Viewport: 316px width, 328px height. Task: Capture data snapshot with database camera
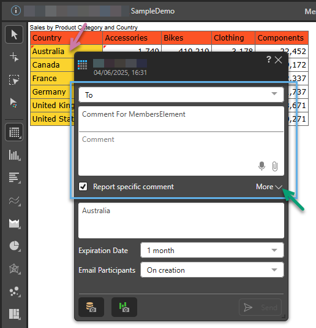point(91,307)
